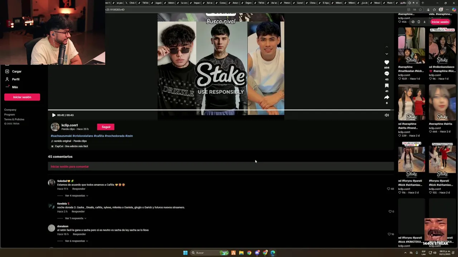The image size is (458, 257).
Task: Expand Ver 6 respuestas under donalson
Action: pyautogui.click(x=77, y=241)
